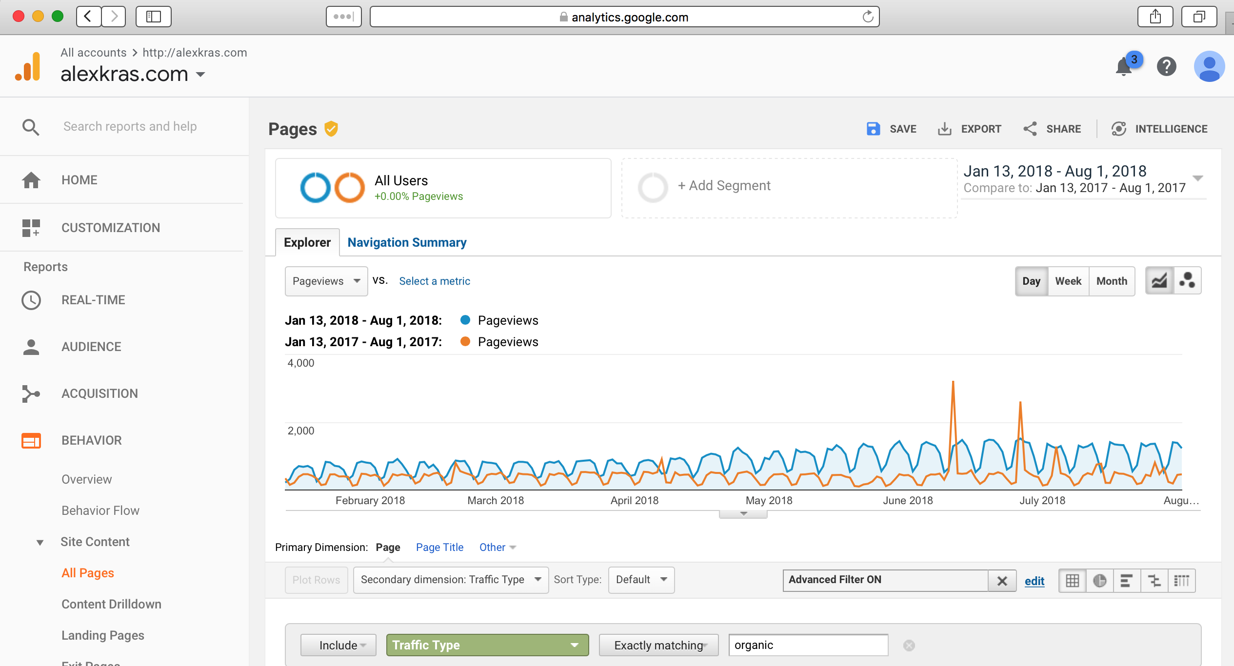Open Intelligence insights icon
Screen dimensions: 1234x666
click(x=1118, y=129)
